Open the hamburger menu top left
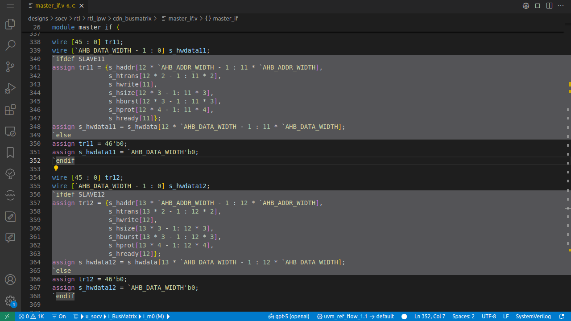This screenshot has height=321, width=571. coord(10,6)
